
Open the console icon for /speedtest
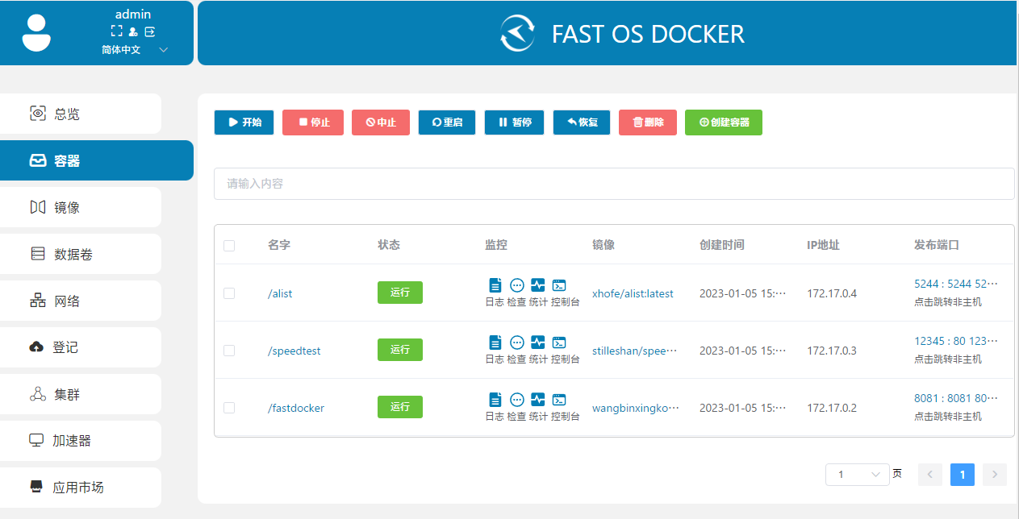(x=559, y=343)
